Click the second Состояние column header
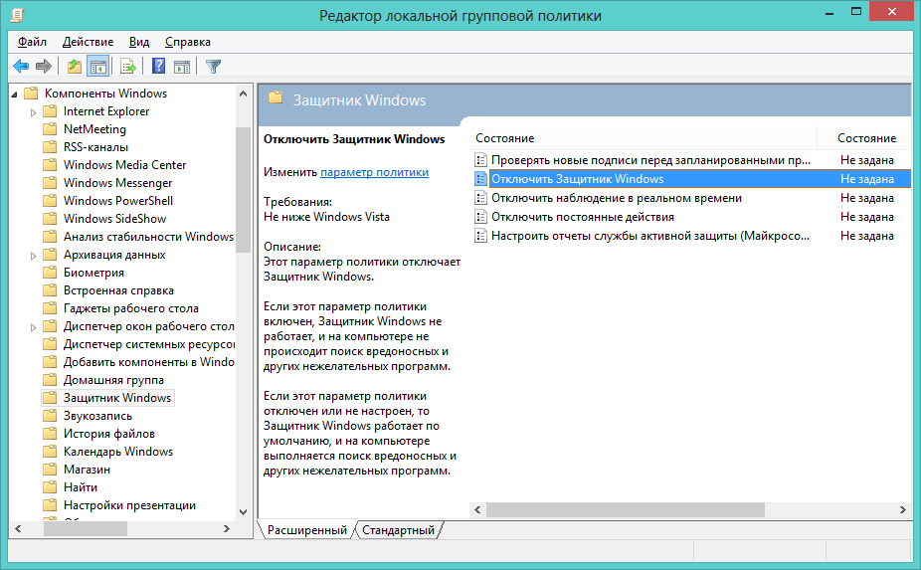 tap(866, 138)
